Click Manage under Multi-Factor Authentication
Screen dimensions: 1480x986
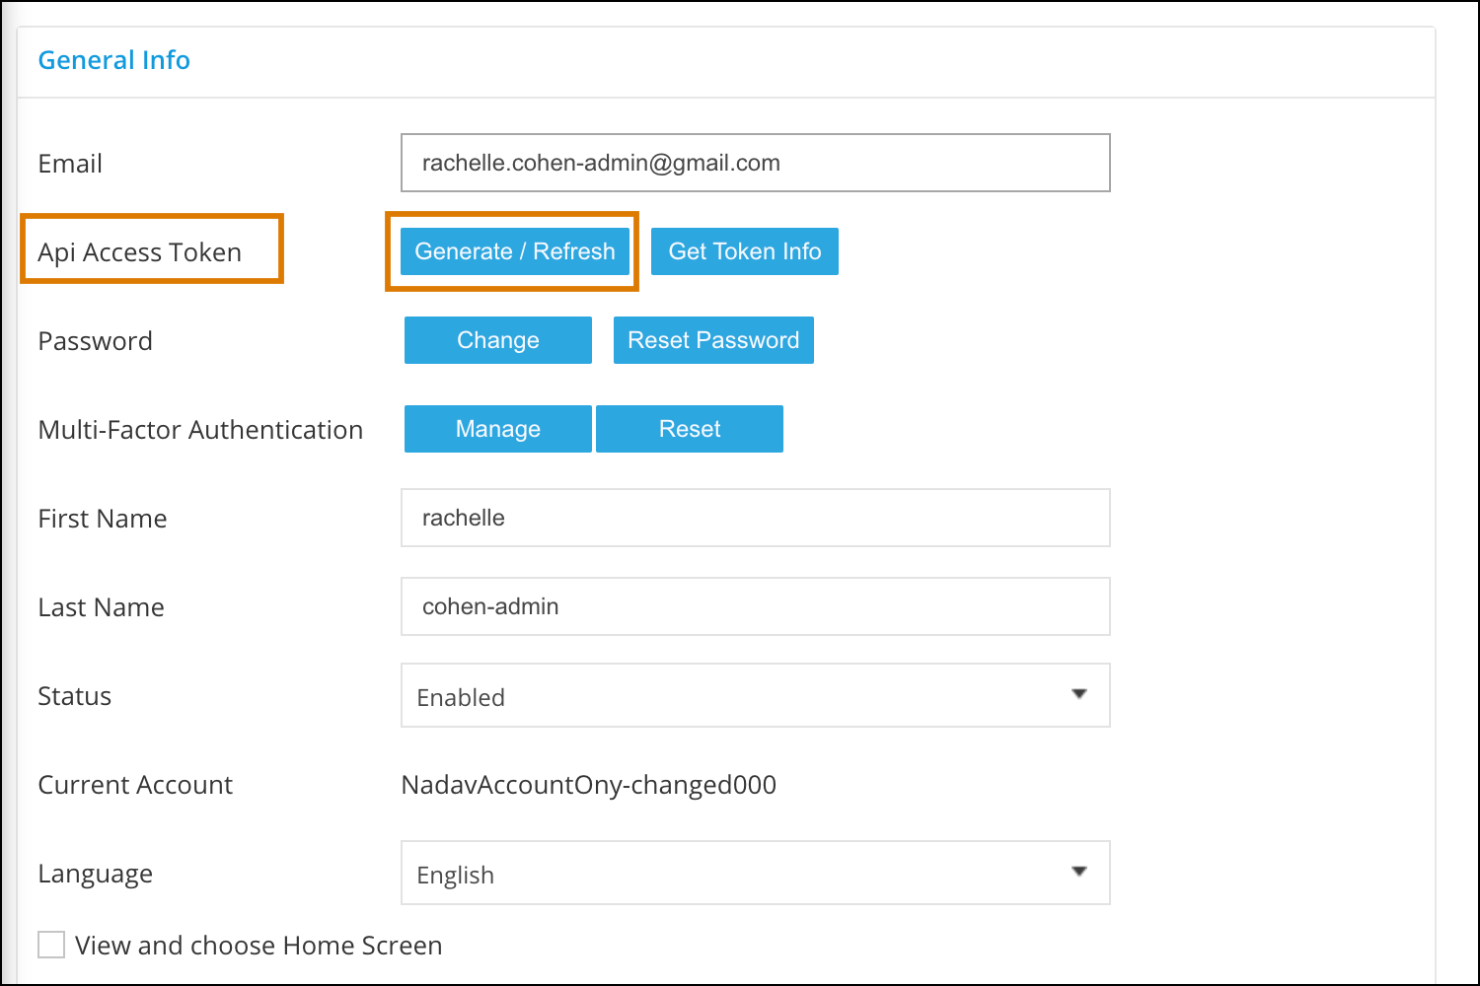click(497, 429)
